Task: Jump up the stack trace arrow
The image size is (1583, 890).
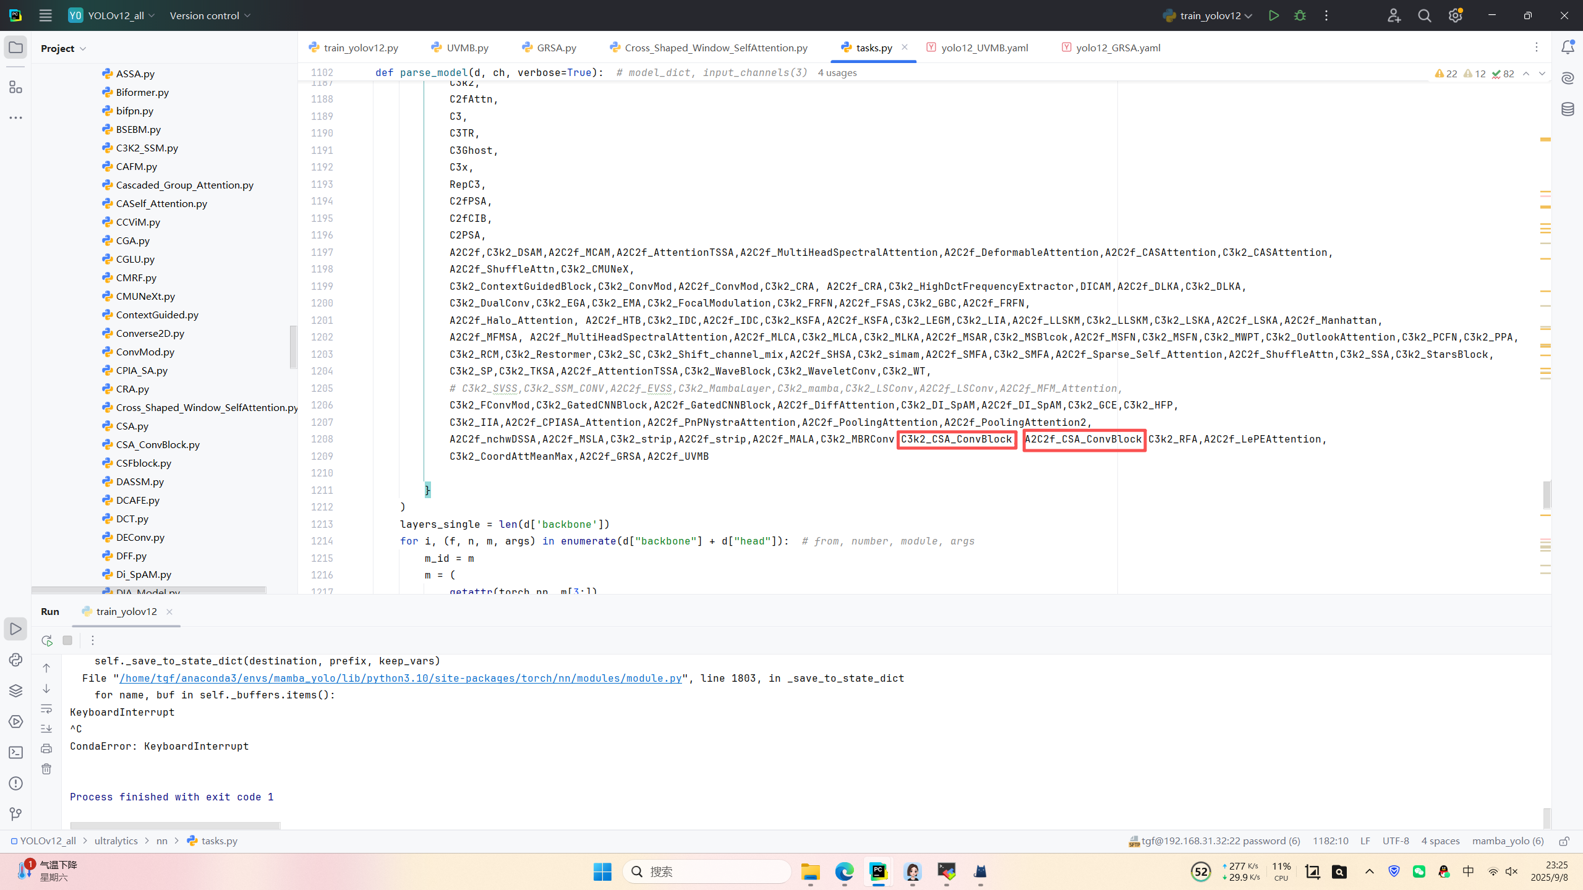Action: tap(46, 668)
